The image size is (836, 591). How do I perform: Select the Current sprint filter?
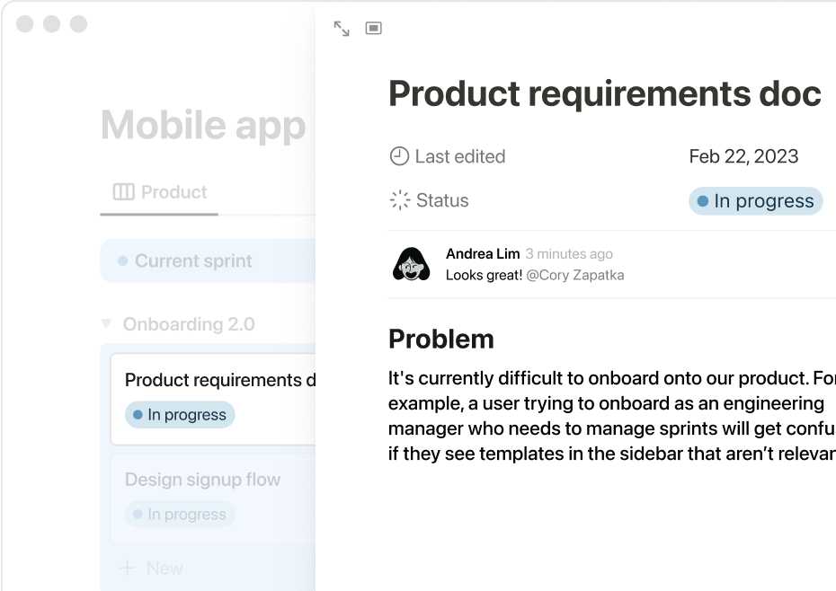[x=193, y=261]
